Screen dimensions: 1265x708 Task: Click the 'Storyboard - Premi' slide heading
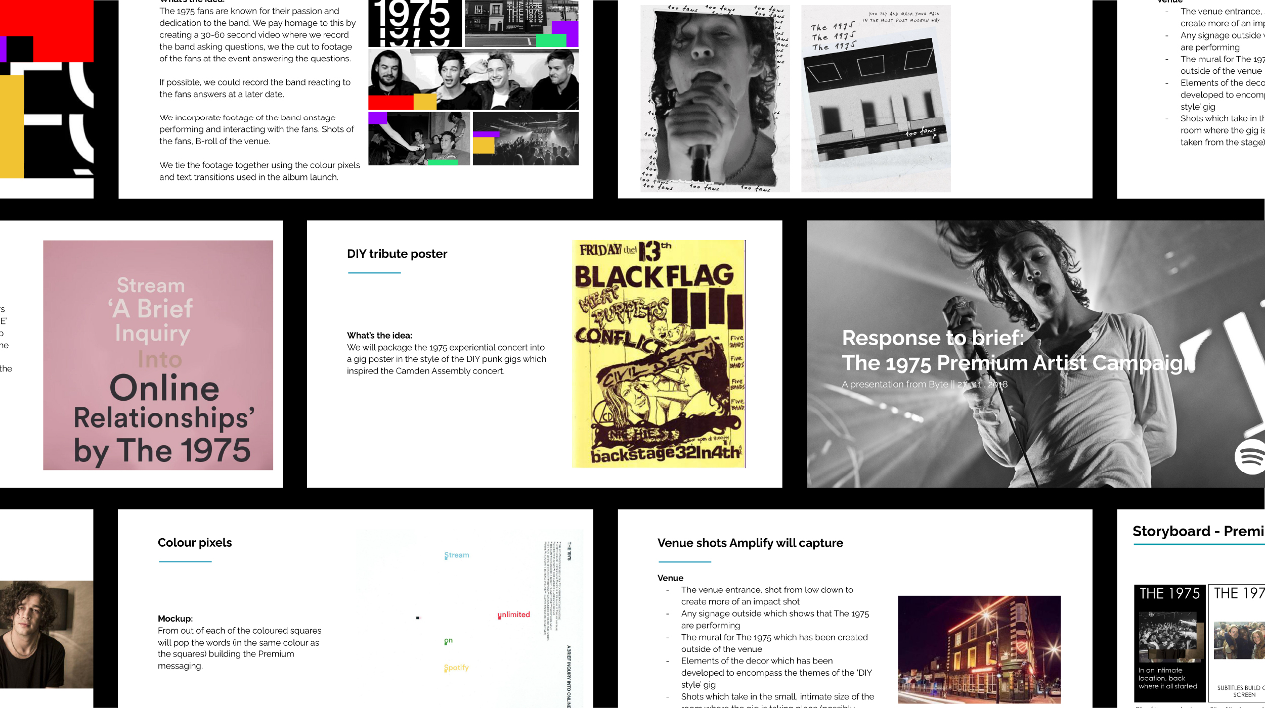pyautogui.click(x=1198, y=531)
